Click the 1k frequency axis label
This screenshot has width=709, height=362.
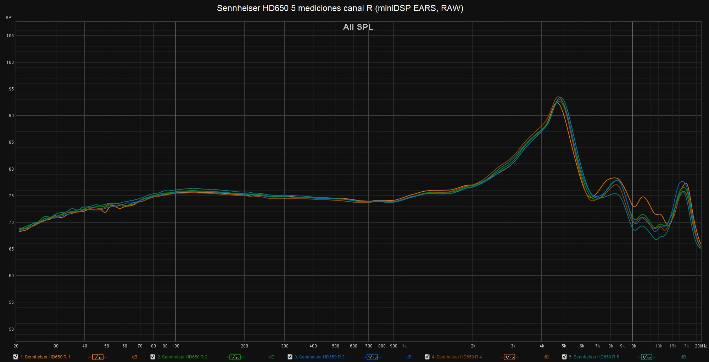click(404, 346)
